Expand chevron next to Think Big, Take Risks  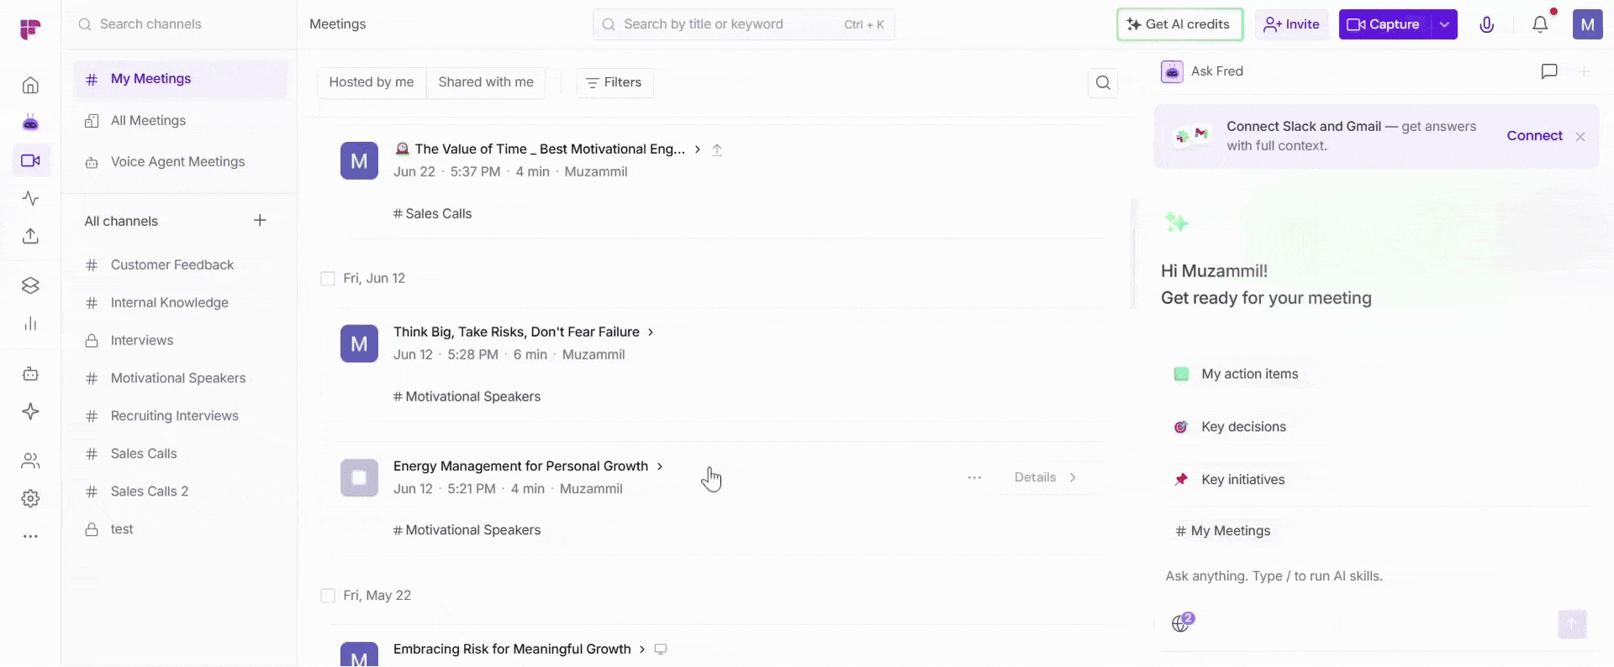[651, 332]
